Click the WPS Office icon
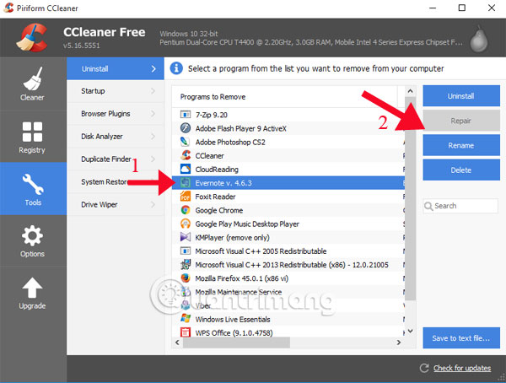 click(186, 332)
